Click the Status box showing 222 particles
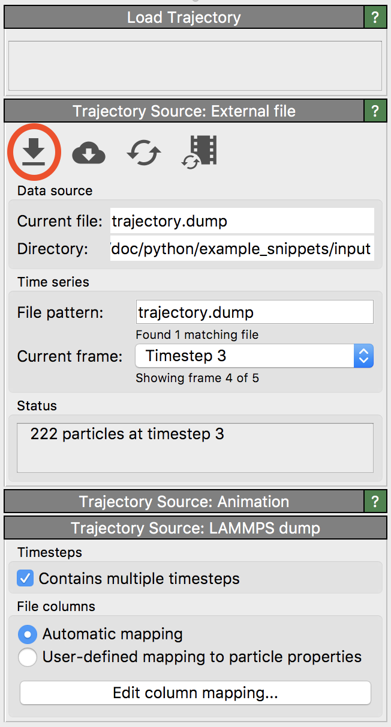Viewport: 391px width, 727px height. [x=195, y=448]
